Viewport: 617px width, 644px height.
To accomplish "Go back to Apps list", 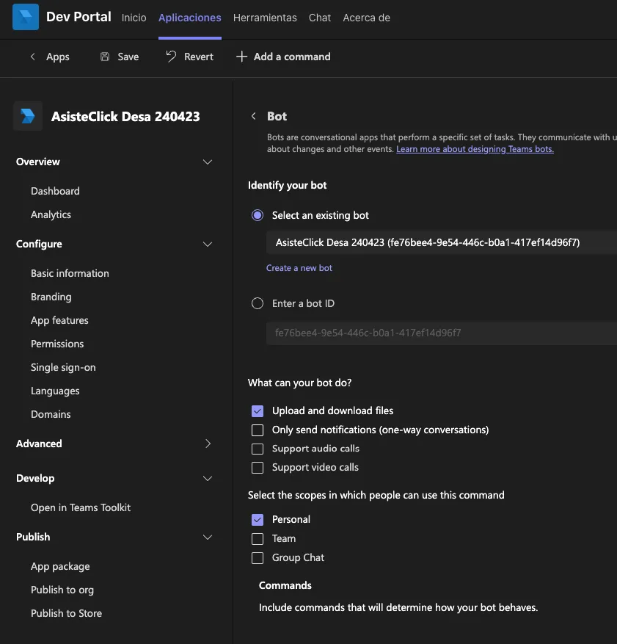I will [58, 57].
